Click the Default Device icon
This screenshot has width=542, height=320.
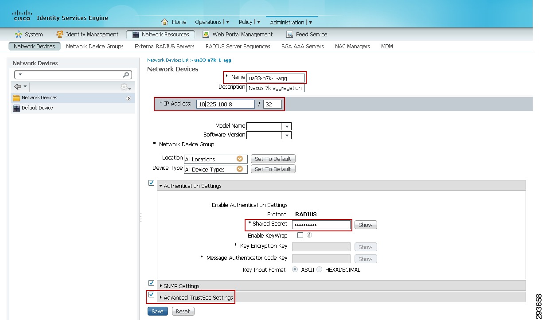point(16,108)
